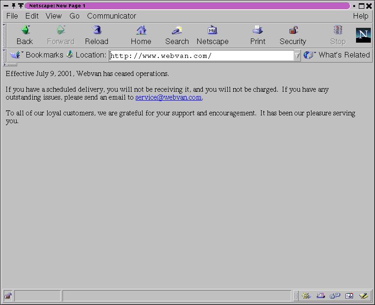Click the service@webvan.com email link

tap(169, 97)
